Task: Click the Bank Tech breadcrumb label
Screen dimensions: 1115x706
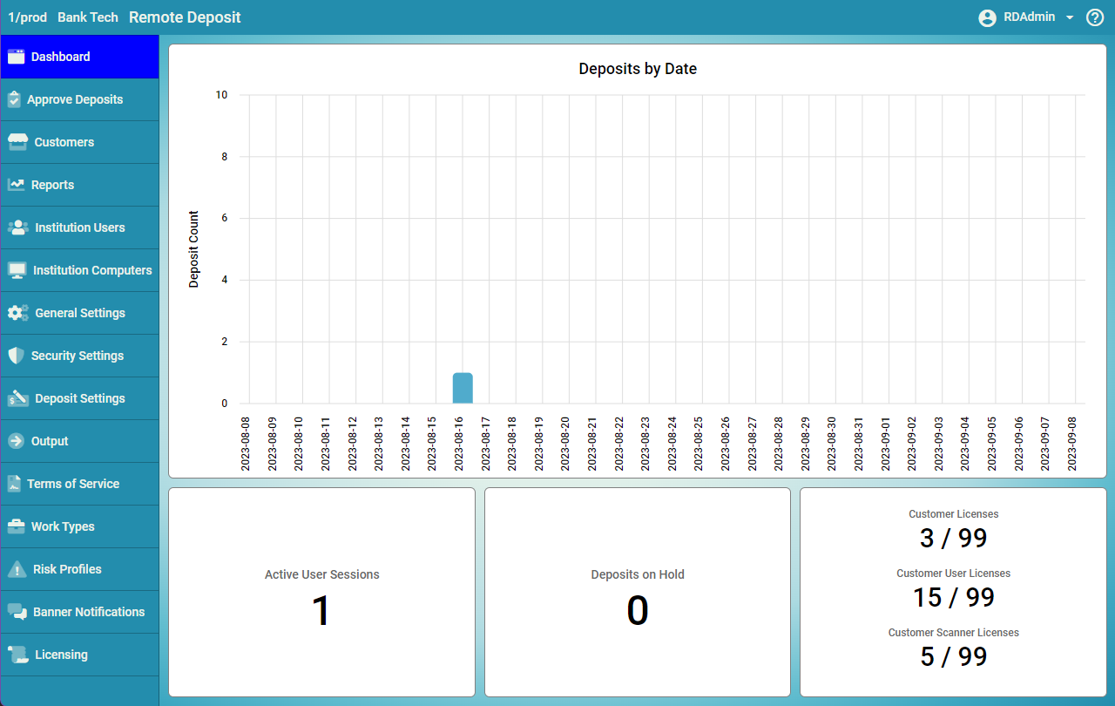Action: pyautogui.click(x=87, y=17)
